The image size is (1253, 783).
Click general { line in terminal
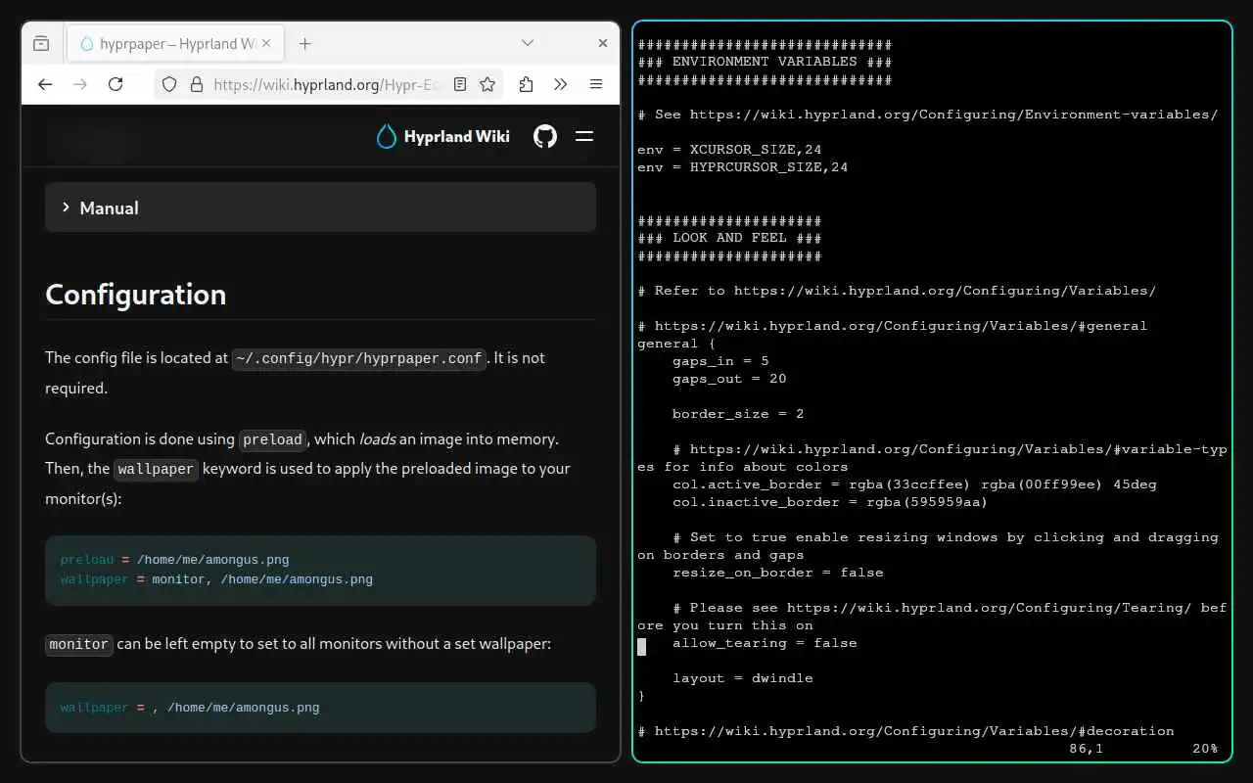point(676,344)
